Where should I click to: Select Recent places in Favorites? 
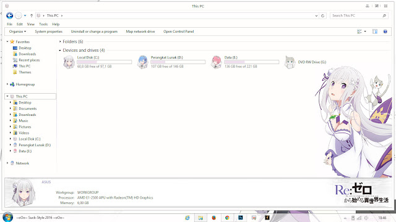[x=29, y=60]
